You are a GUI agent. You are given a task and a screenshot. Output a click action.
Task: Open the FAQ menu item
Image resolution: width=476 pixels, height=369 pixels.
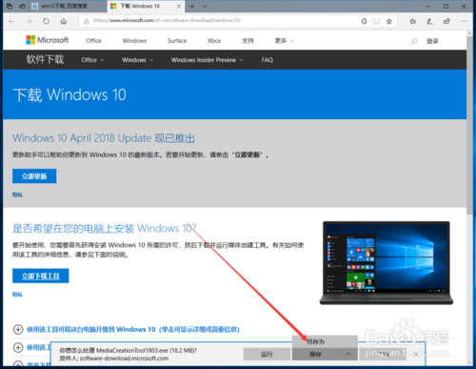(x=268, y=60)
